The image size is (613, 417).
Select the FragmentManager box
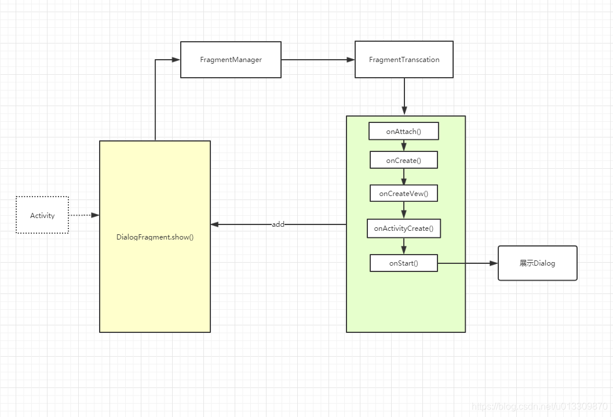(231, 60)
